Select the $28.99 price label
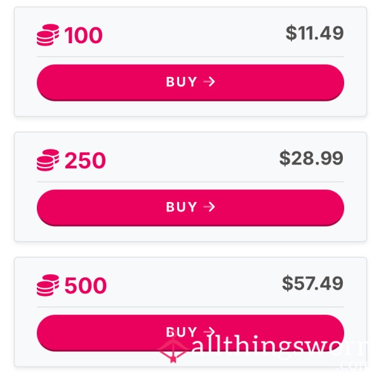 pyautogui.click(x=312, y=158)
